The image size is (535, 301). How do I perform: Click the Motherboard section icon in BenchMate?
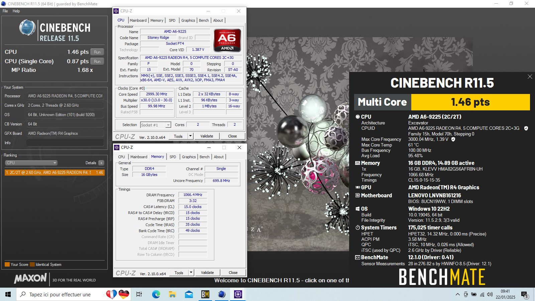pyautogui.click(x=357, y=195)
